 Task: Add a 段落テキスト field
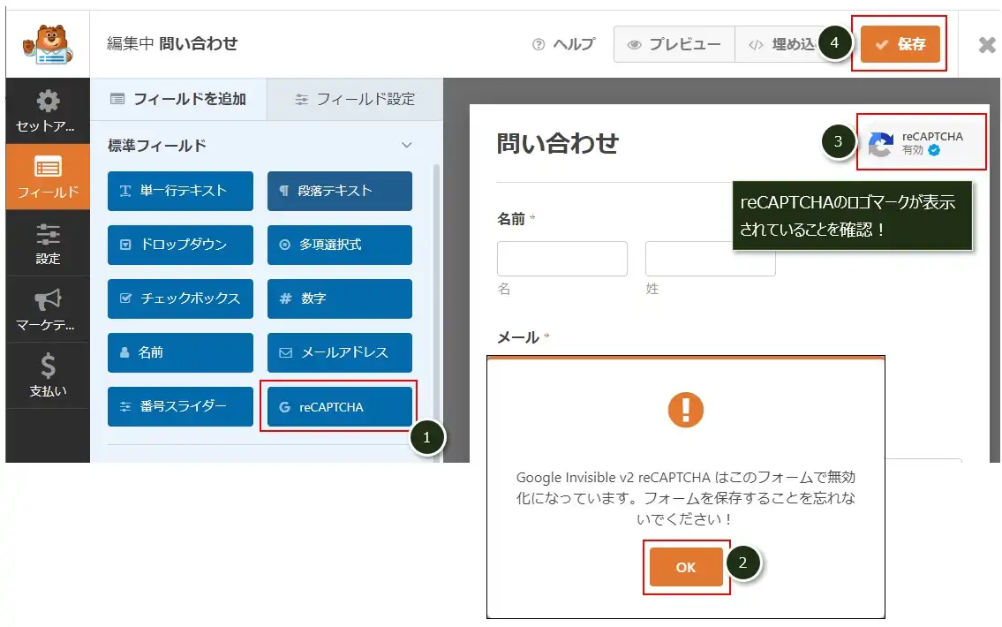coord(339,191)
